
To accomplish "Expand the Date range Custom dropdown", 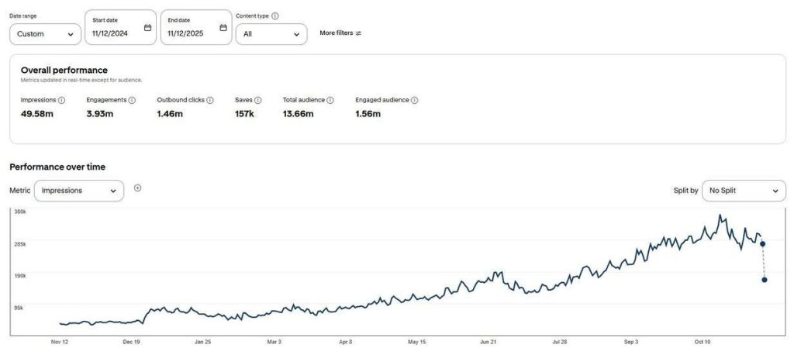I will (x=45, y=34).
